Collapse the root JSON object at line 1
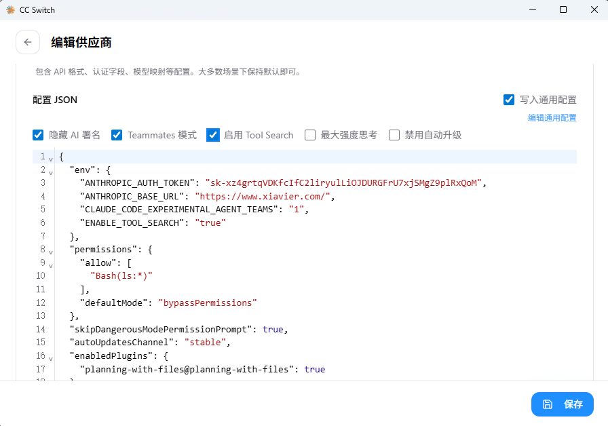The height and width of the screenshot is (426, 608). pos(51,159)
